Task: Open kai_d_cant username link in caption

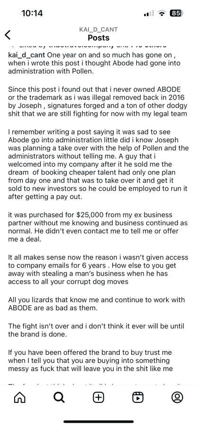Action: [27, 56]
